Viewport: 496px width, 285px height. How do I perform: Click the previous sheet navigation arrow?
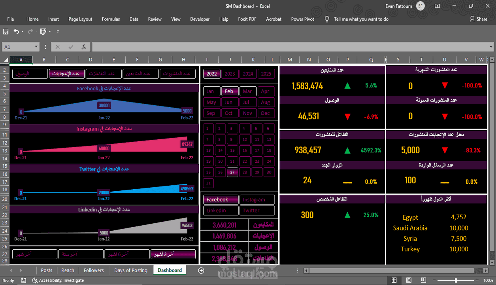click(11, 270)
